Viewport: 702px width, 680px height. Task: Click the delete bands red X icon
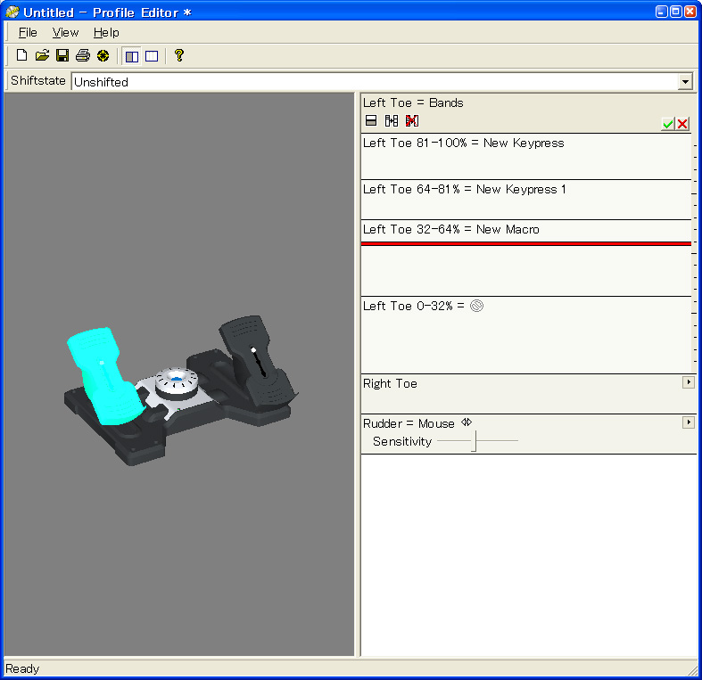(x=412, y=121)
